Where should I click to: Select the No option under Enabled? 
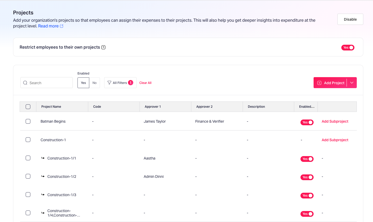(x=94, y=83)
